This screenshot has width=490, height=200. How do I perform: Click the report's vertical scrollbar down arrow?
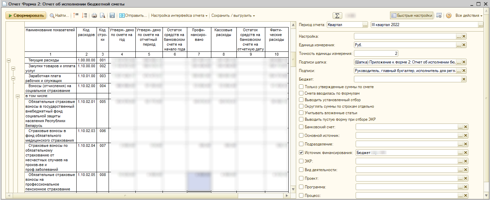tap(293, 189)
